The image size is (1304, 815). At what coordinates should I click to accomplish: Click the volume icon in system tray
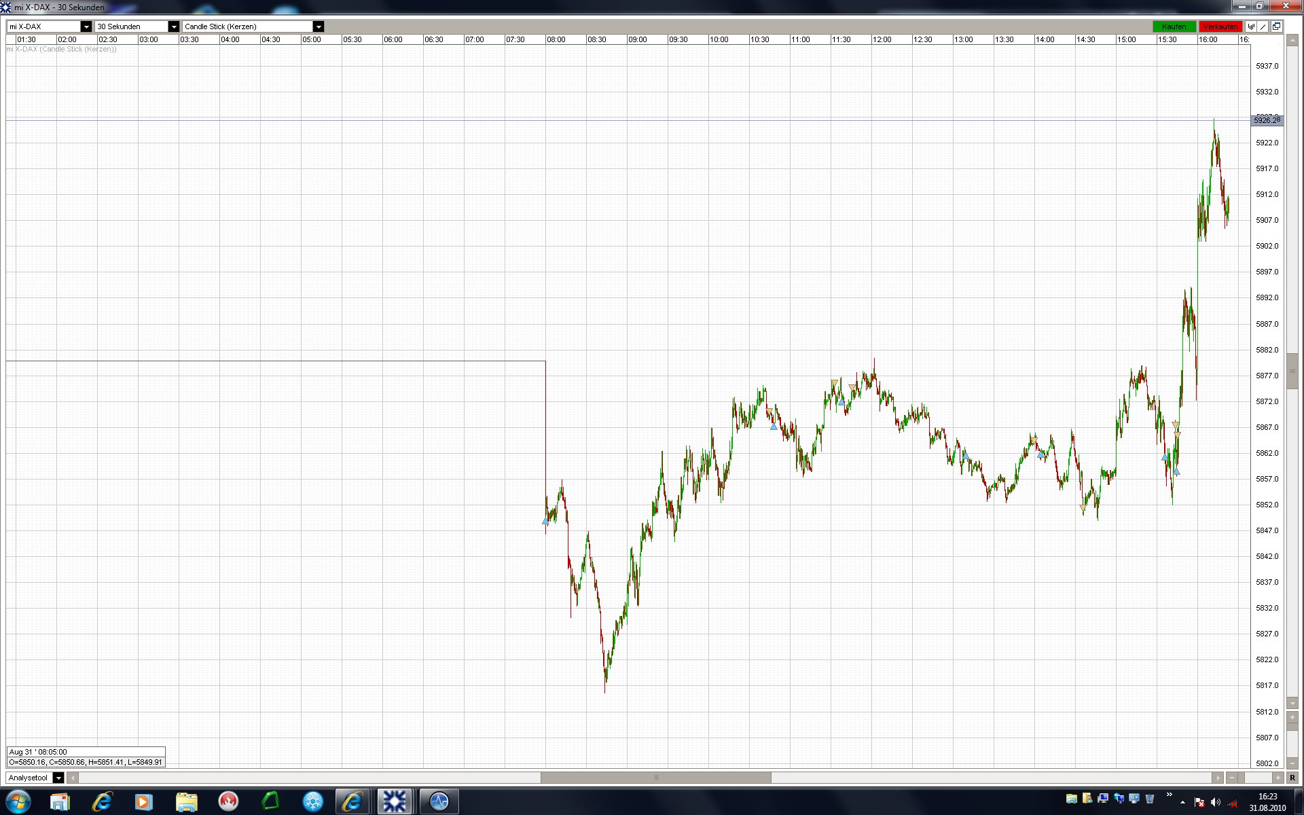coord(1215,803)
